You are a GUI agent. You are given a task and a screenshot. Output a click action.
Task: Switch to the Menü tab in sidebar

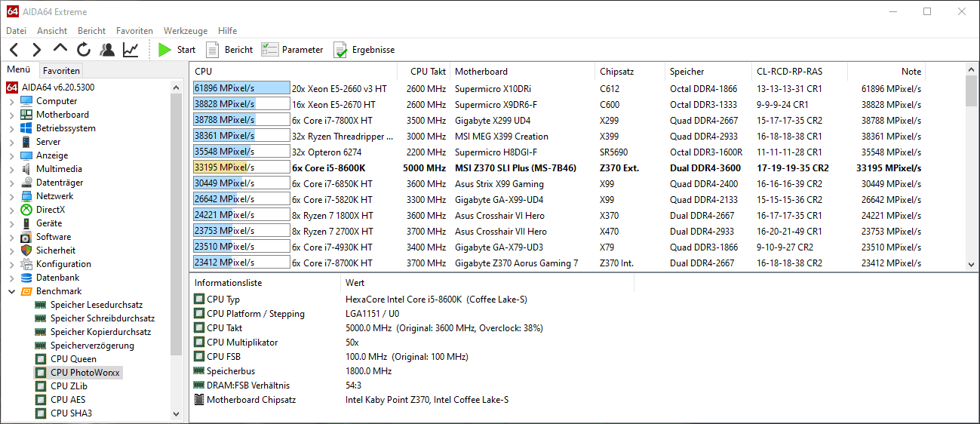tap(19, 69)
